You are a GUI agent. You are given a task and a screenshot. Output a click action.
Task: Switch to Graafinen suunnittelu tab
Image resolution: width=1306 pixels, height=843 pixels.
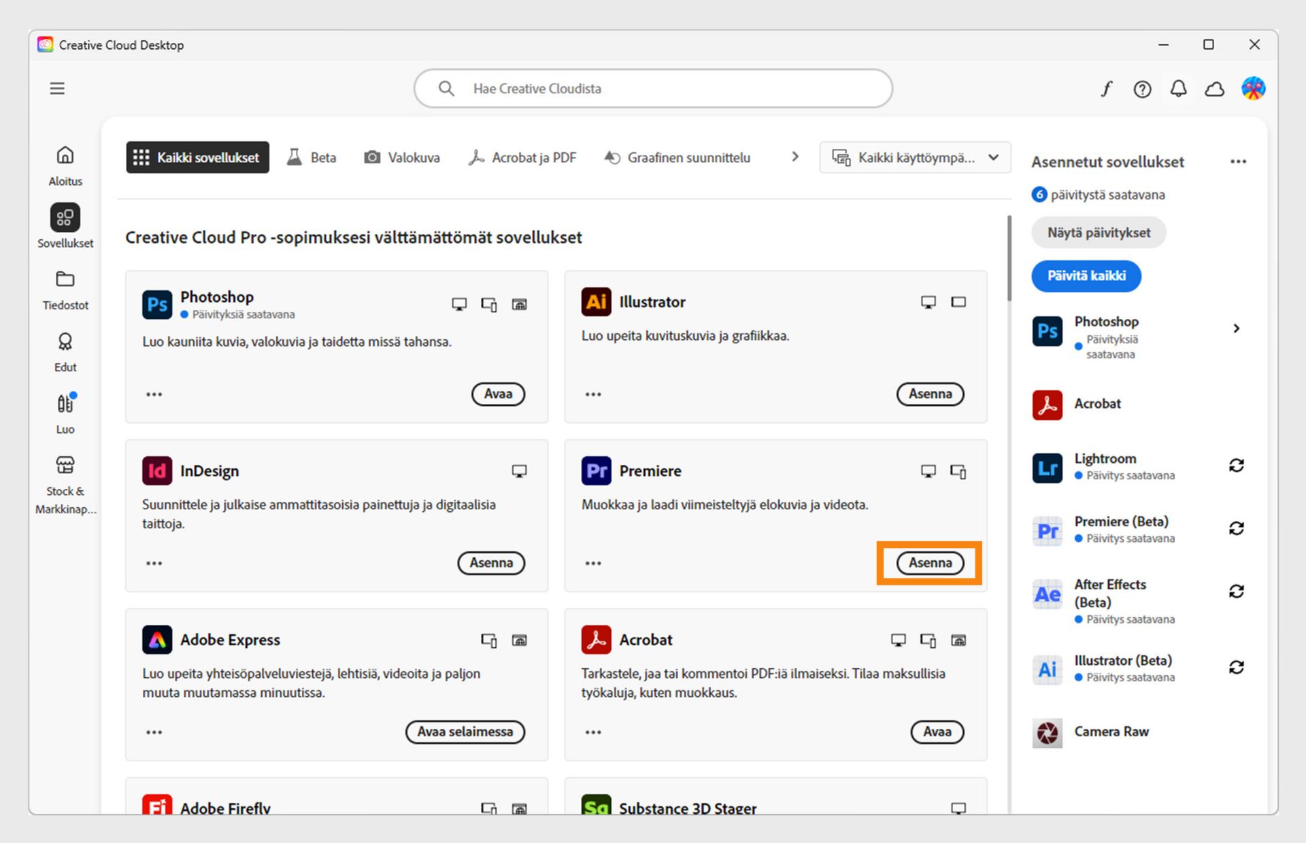click(677, 157)
